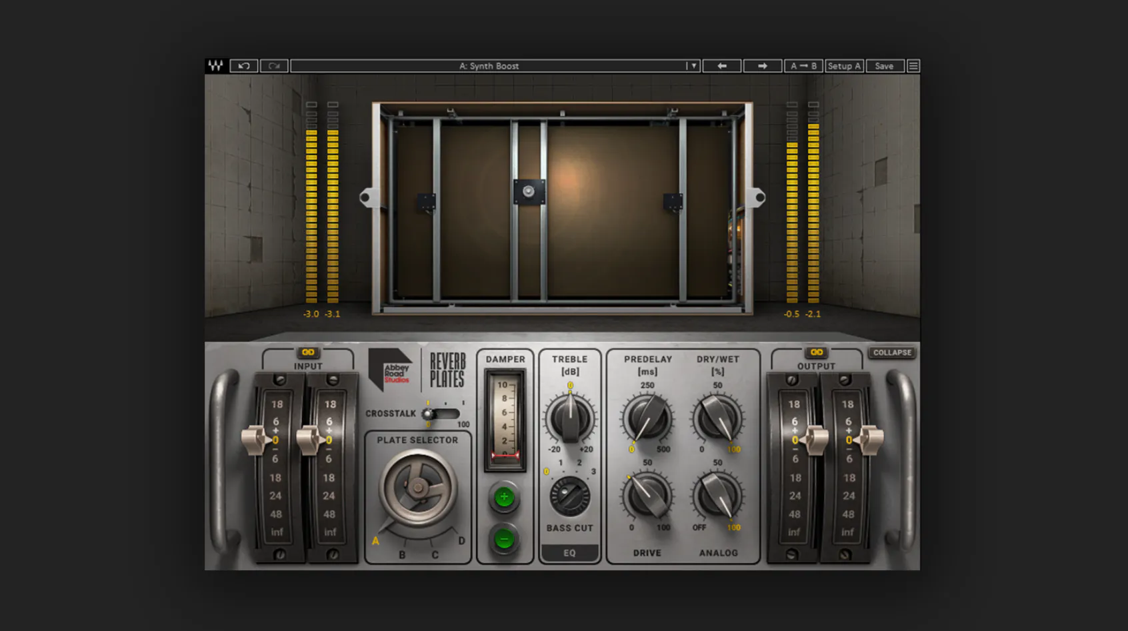Select plate C

[435, 554]
